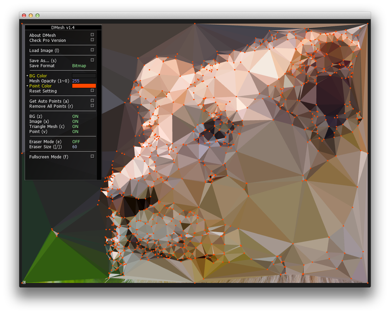
Task: Toggle the Triangle Mesh ON value
Action: coord(75,127)
